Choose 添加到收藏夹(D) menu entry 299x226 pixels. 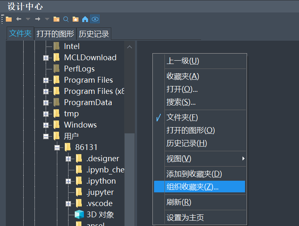click(x=200, y=174)
